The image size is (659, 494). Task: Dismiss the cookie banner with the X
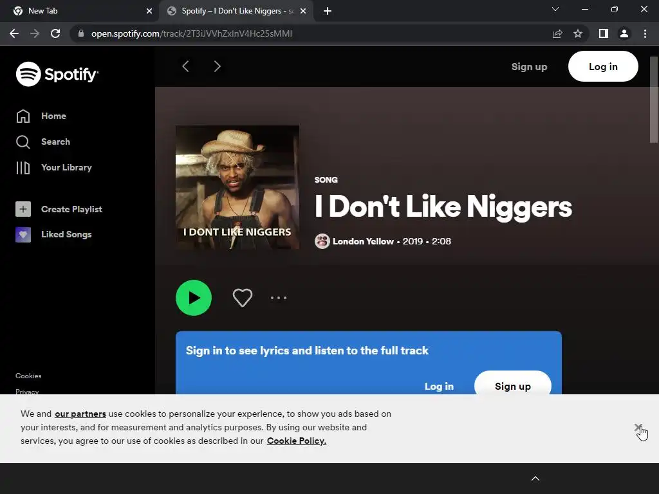click(x=638, y=428)
